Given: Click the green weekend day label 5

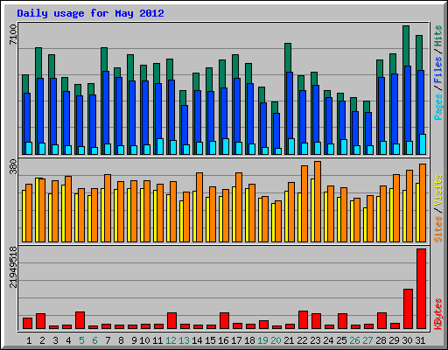Looking at the screenshot, I should (81, 340).
